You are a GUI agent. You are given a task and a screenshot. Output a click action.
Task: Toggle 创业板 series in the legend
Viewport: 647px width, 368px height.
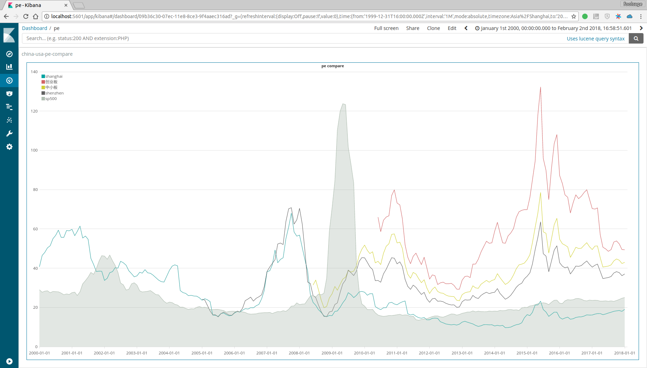click(50, 82)
